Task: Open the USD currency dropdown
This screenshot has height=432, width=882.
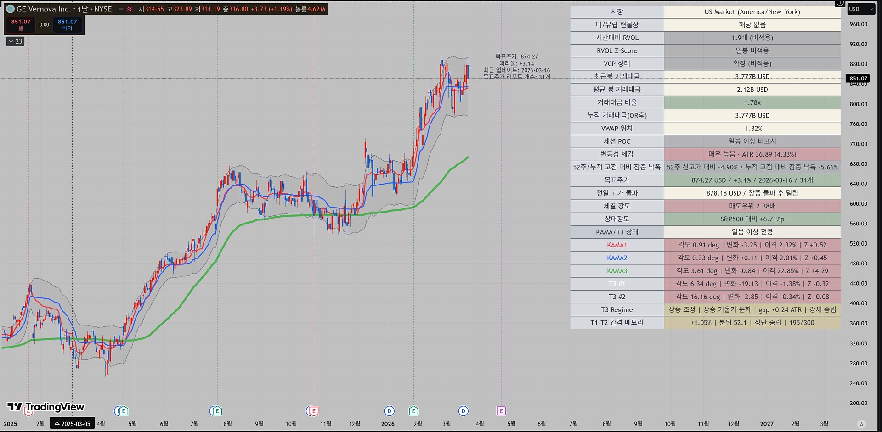Action: pos(860,9)
